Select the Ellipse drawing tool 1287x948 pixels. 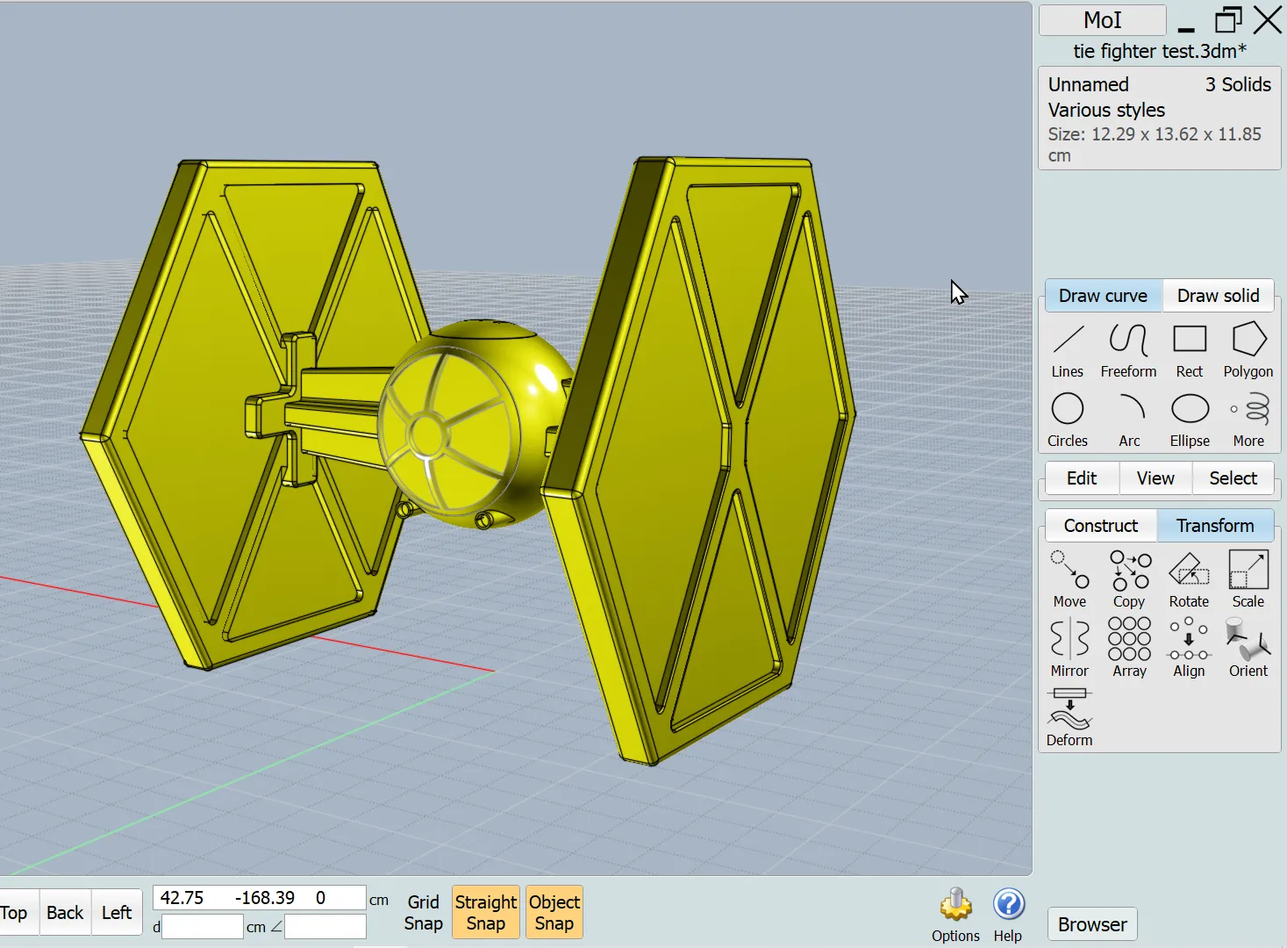coord(1190,419)
